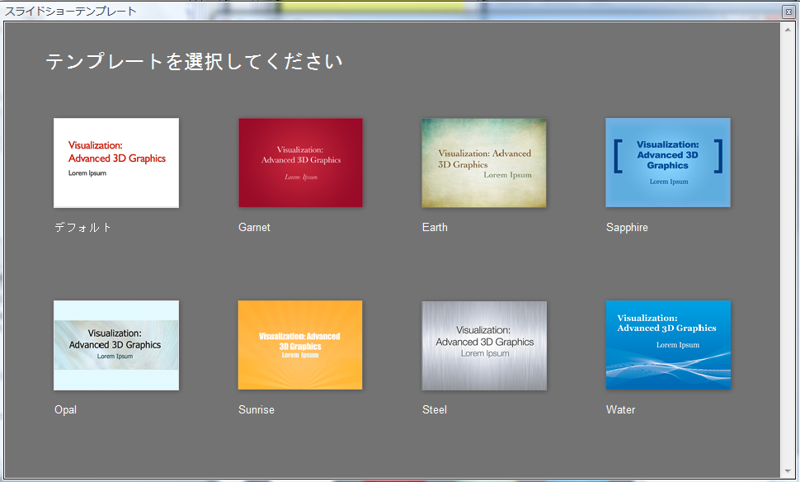Click the Steel template name label
This screenshot has height=482, width=800.
435,409
